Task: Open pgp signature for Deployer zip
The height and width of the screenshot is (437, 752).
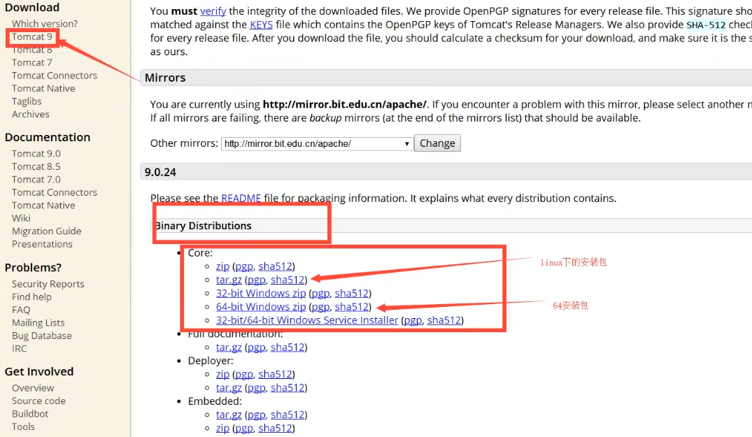Action: point(244,374)
